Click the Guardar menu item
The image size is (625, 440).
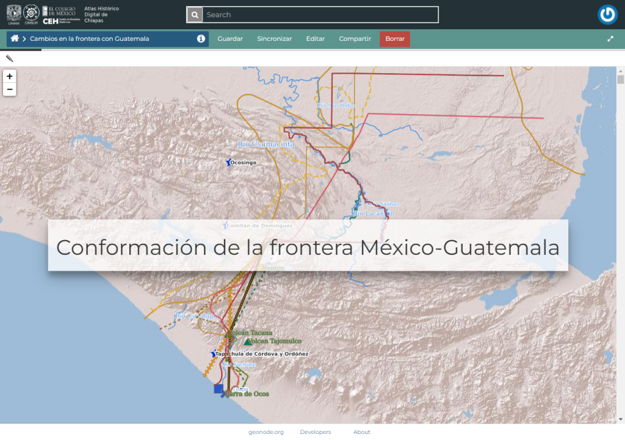(x=230, y=38)
